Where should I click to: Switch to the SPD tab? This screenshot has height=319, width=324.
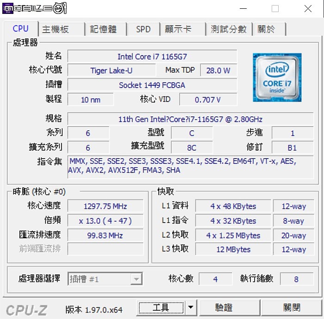(x=143, y=29)
